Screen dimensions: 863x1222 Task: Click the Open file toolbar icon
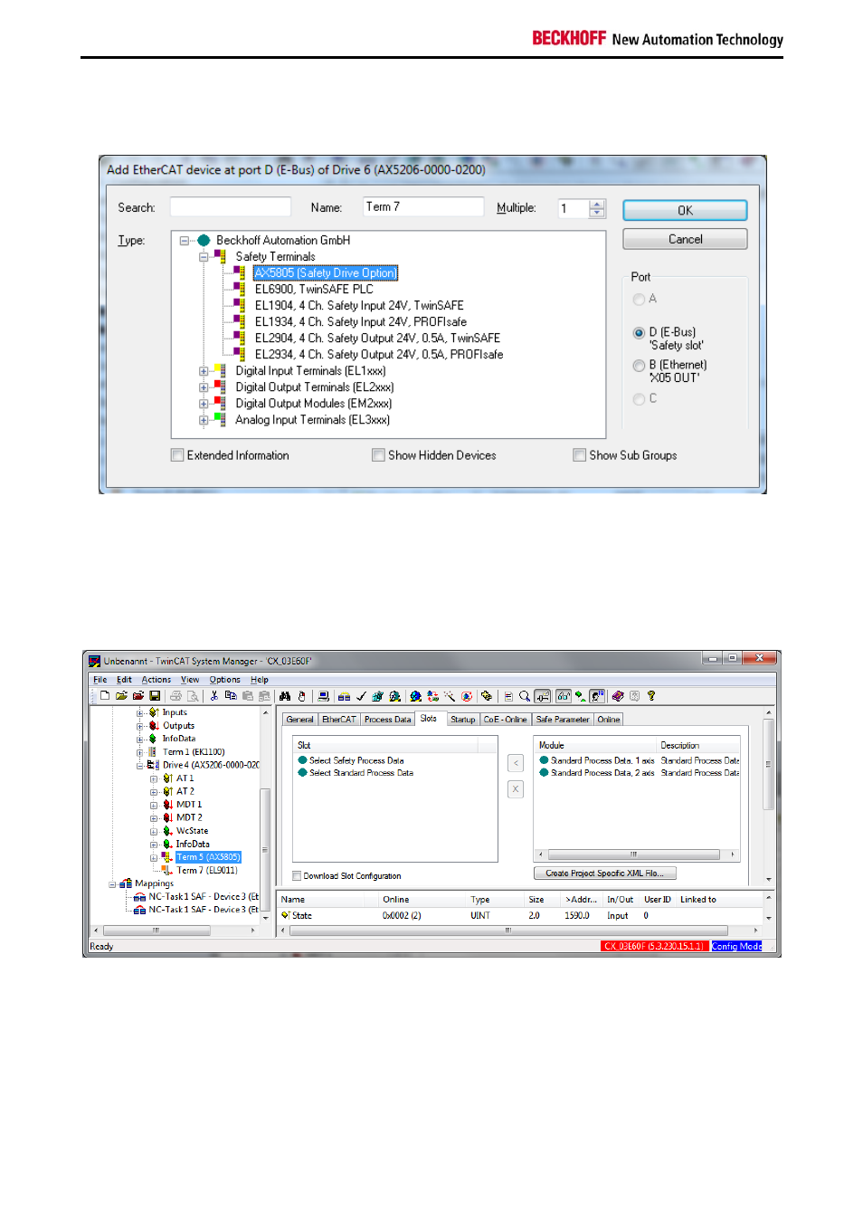[x=121, y=696]
